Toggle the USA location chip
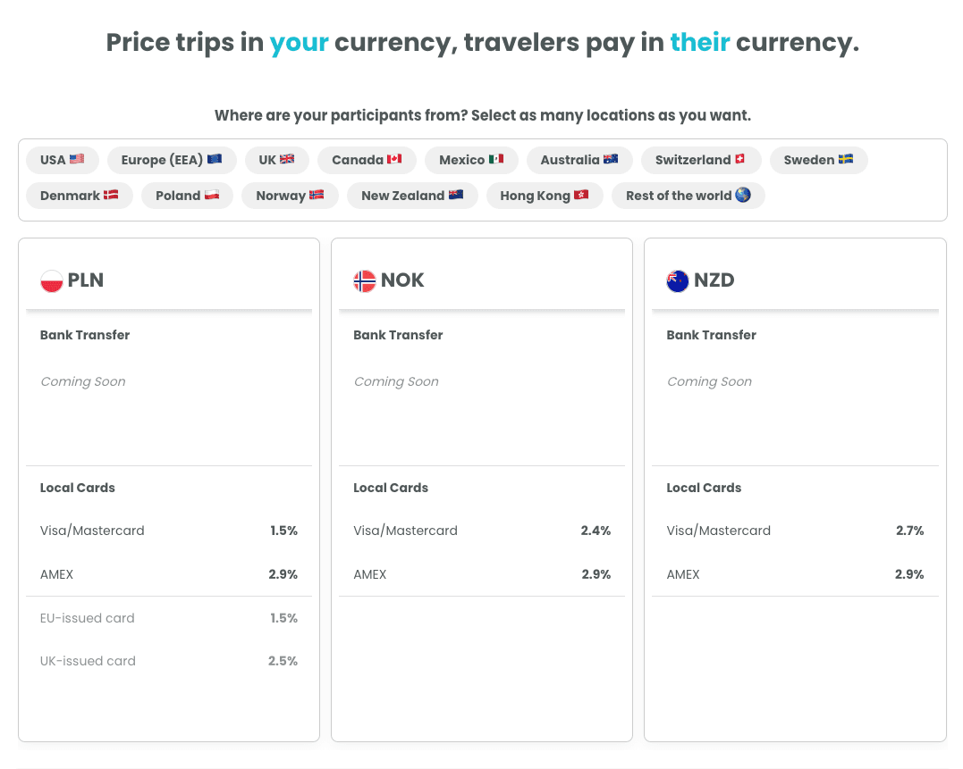Viewport: 963px width, 769px height. coord(63,160)
